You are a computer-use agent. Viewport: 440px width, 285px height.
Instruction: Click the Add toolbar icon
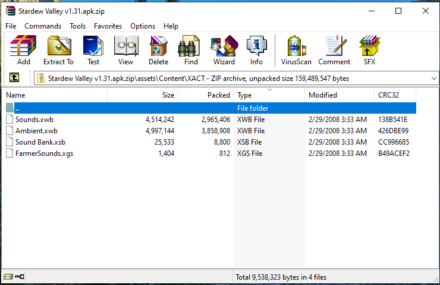pyautogui.click(x=24, y=50)
